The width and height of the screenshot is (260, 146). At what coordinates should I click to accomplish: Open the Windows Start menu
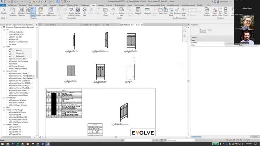point(2,144)
